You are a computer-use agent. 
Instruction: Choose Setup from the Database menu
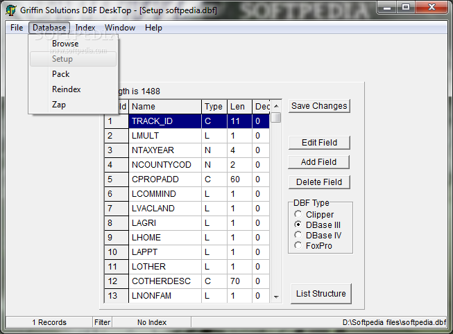(74, 59)
